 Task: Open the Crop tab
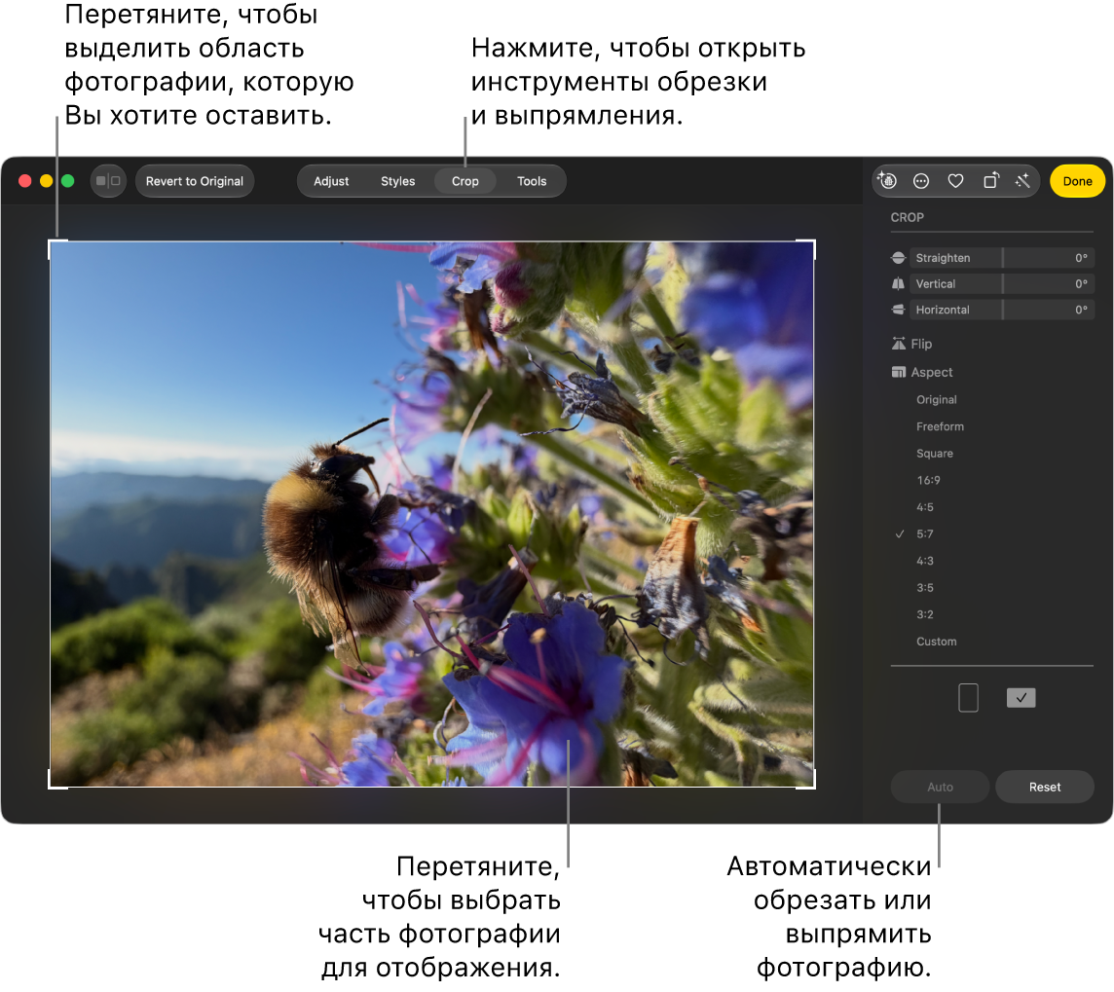(x=465, y=181)
